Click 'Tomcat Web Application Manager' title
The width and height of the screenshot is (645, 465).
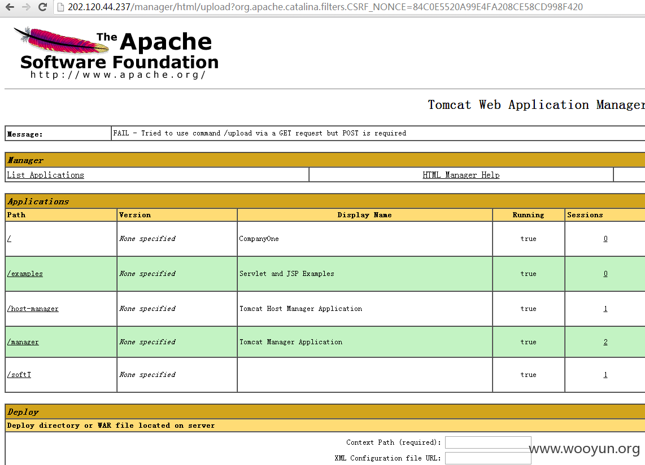point(536,105)
